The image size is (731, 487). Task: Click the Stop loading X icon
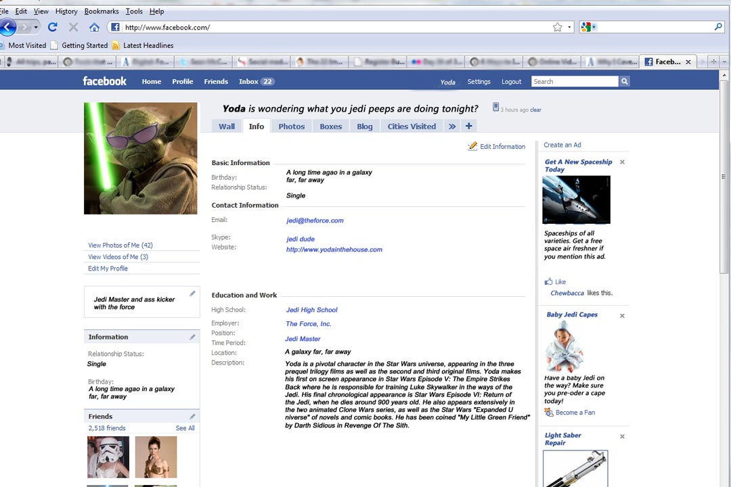pyautogui.click(x=73, y=27)
